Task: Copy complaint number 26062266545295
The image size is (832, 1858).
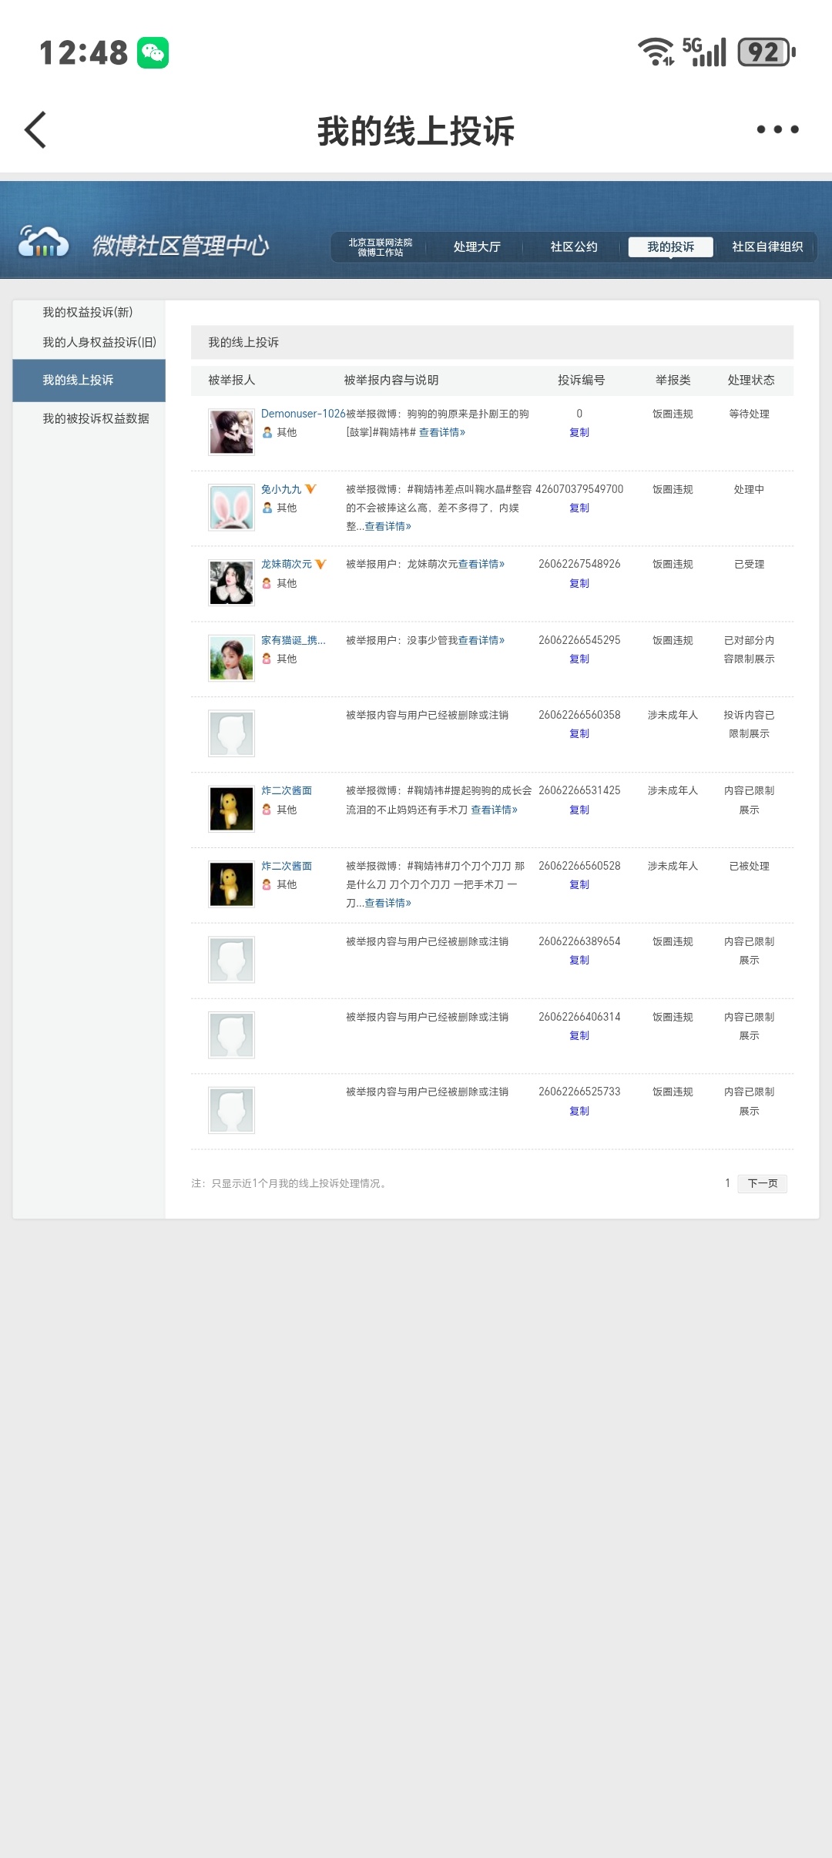Action: [579, 659]
